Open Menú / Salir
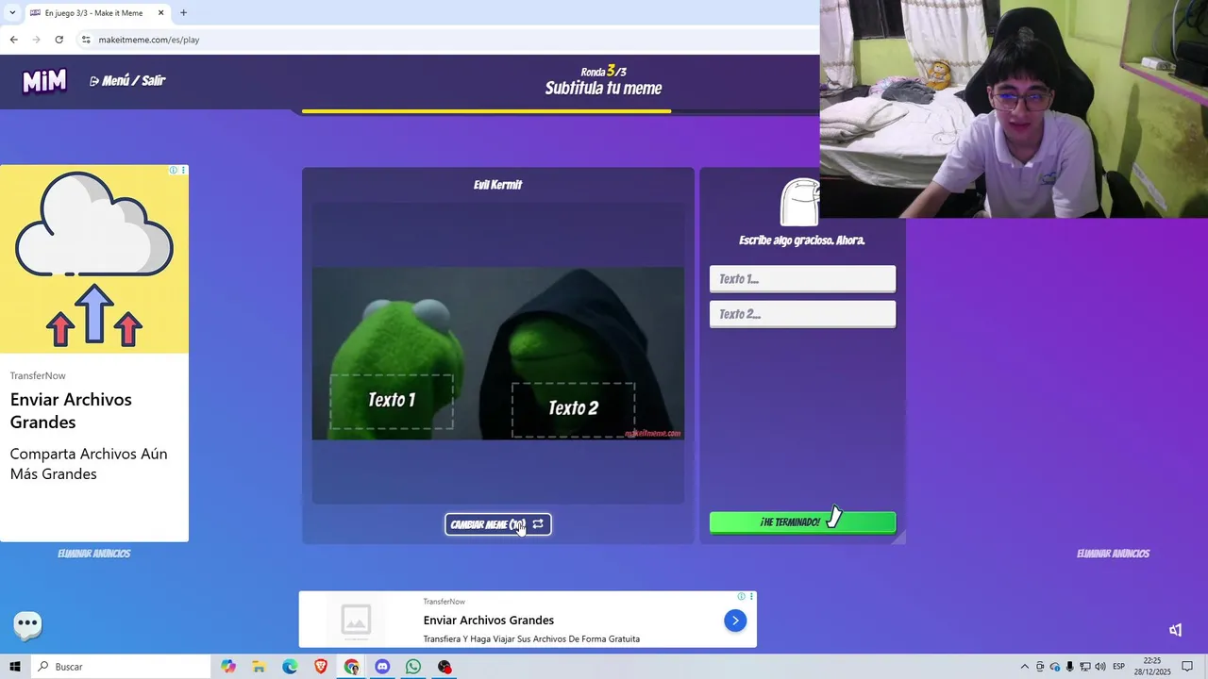The width and height of the screenshot is (1208, 679). [x=127, y=81]
